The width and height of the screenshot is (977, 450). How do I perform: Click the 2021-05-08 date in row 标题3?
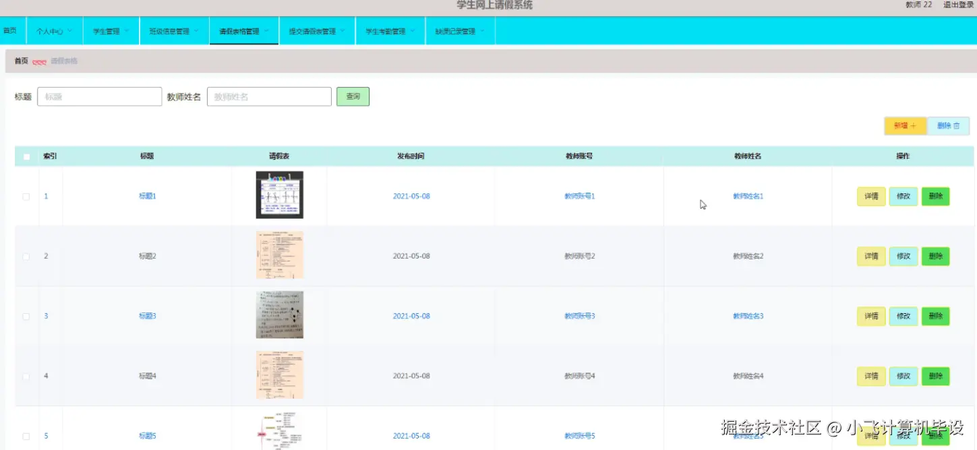pos(411,316)
